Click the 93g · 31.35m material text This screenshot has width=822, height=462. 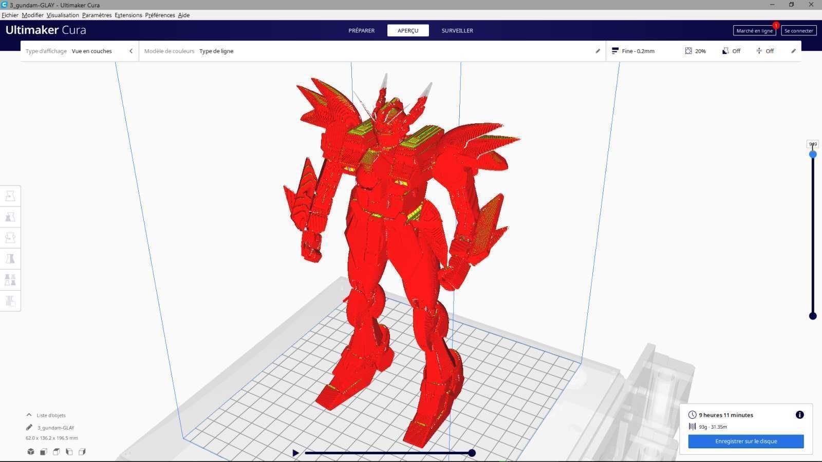click(713, 427)
